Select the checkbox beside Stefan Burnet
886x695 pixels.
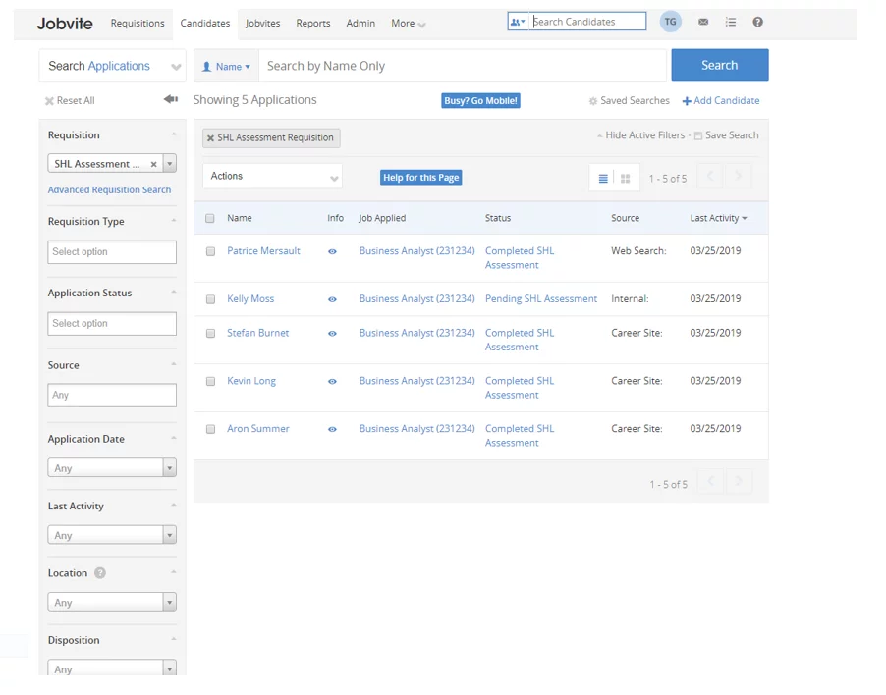[x=210, y=334]
